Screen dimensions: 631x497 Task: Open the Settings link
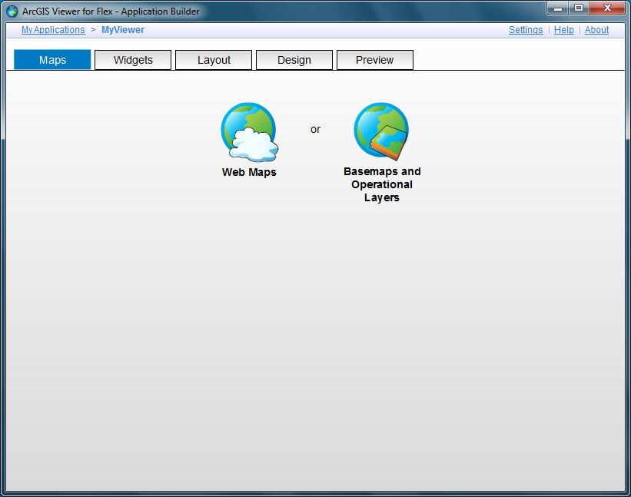526,30
